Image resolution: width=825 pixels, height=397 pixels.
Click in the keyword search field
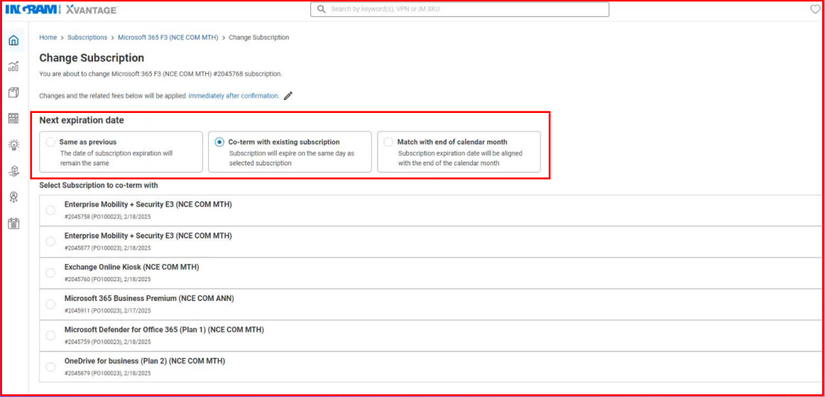(459, 9)
